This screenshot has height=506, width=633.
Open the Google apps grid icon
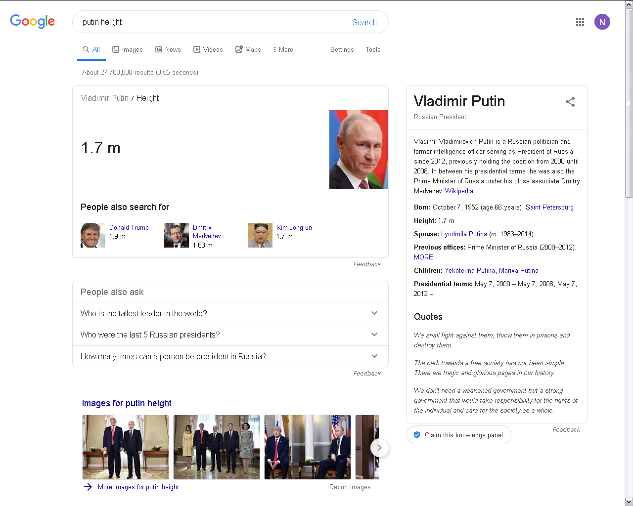580,22
